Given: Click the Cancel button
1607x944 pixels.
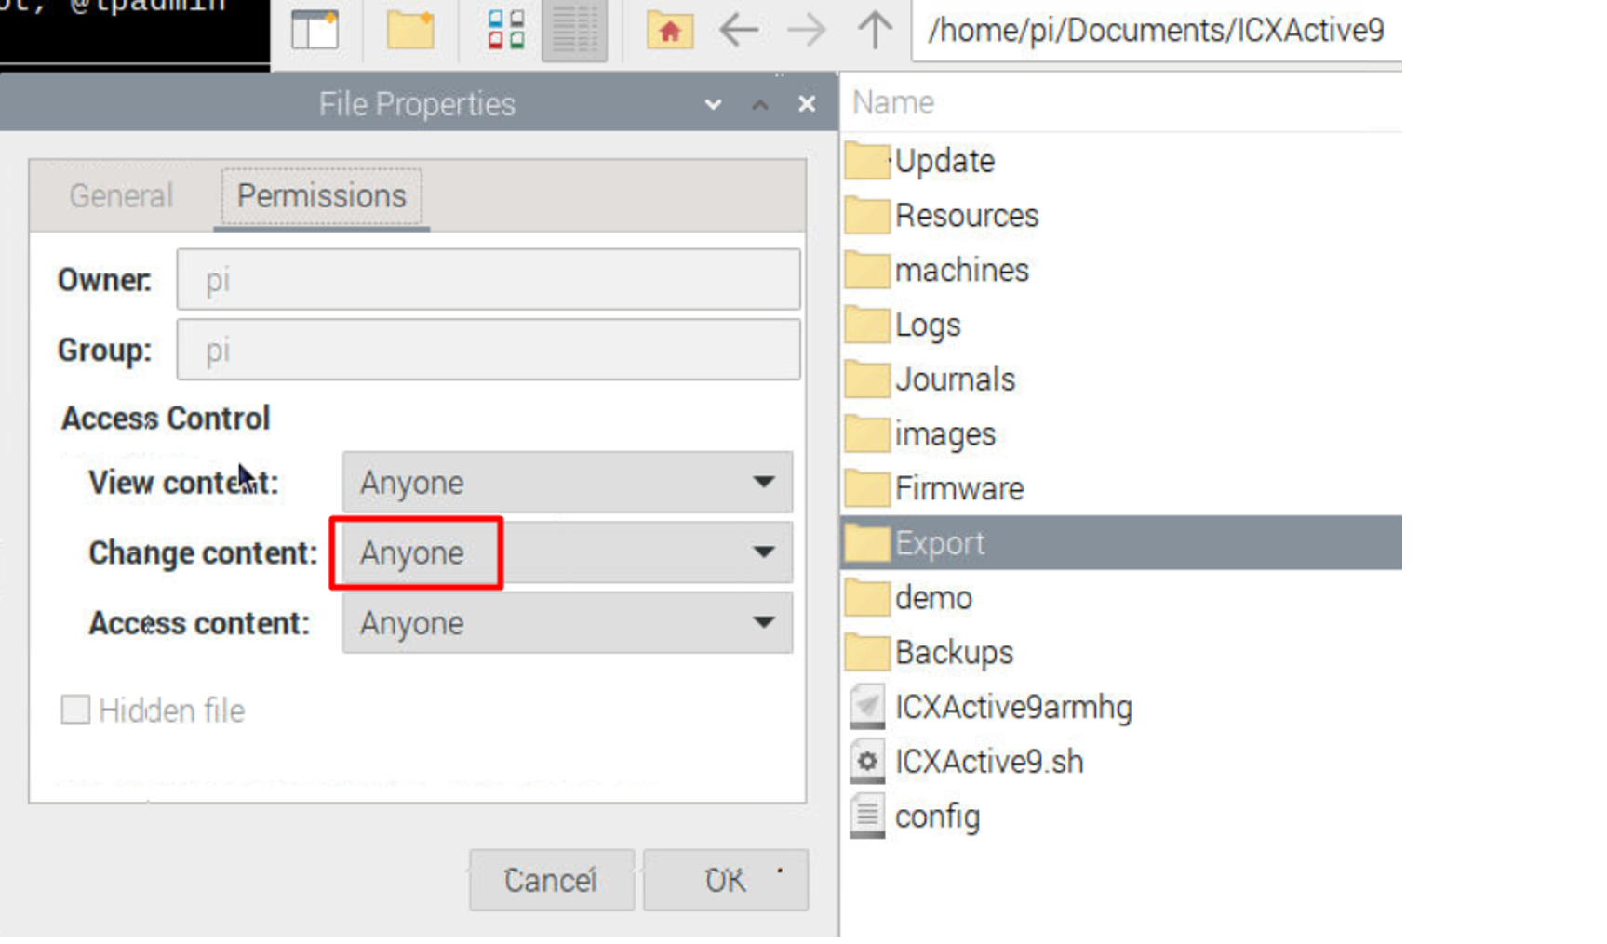Looking at the screenshot, I should 551,880.
